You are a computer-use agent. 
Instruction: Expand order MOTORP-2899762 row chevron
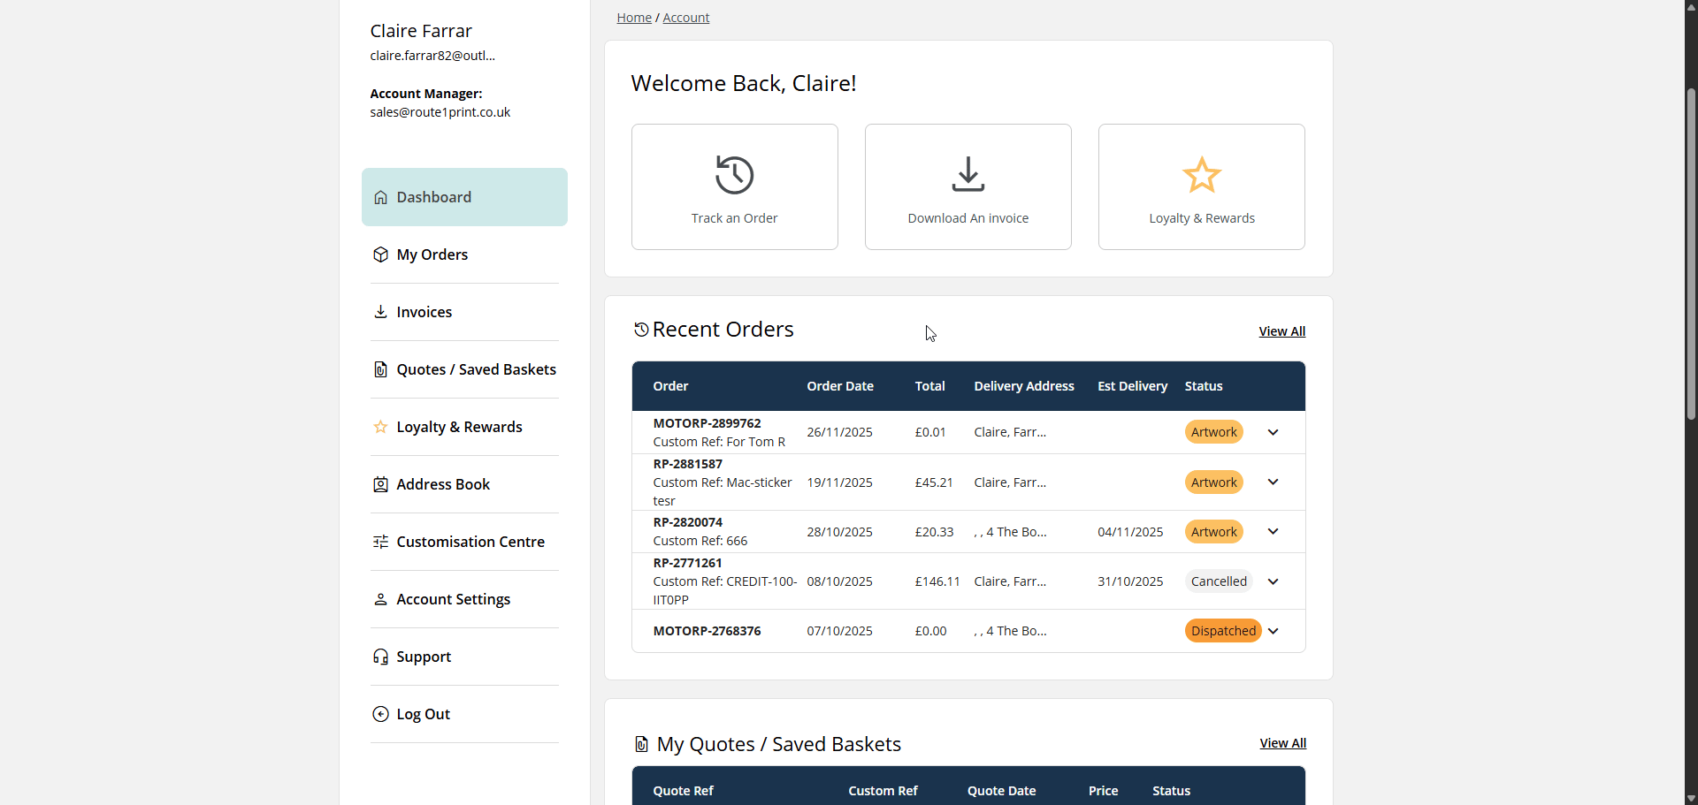(x=1273, y=432)
